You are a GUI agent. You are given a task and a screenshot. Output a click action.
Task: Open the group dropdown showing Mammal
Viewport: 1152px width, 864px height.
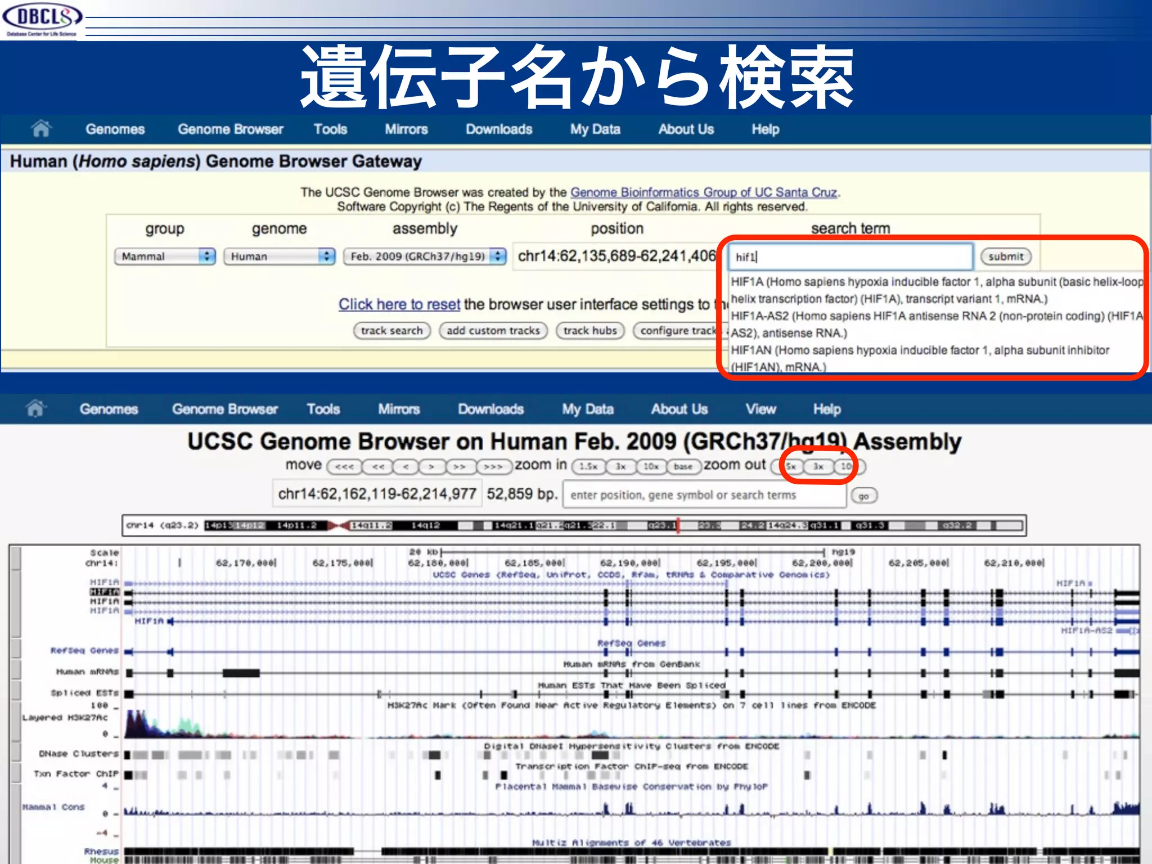click(x=165, y=256)
